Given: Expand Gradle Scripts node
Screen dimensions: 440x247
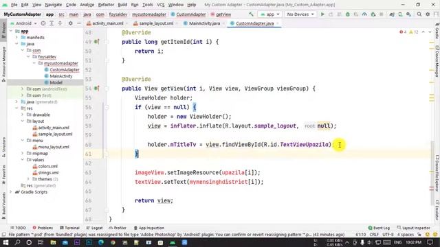Looking at the screenshot, I should 11,192.
